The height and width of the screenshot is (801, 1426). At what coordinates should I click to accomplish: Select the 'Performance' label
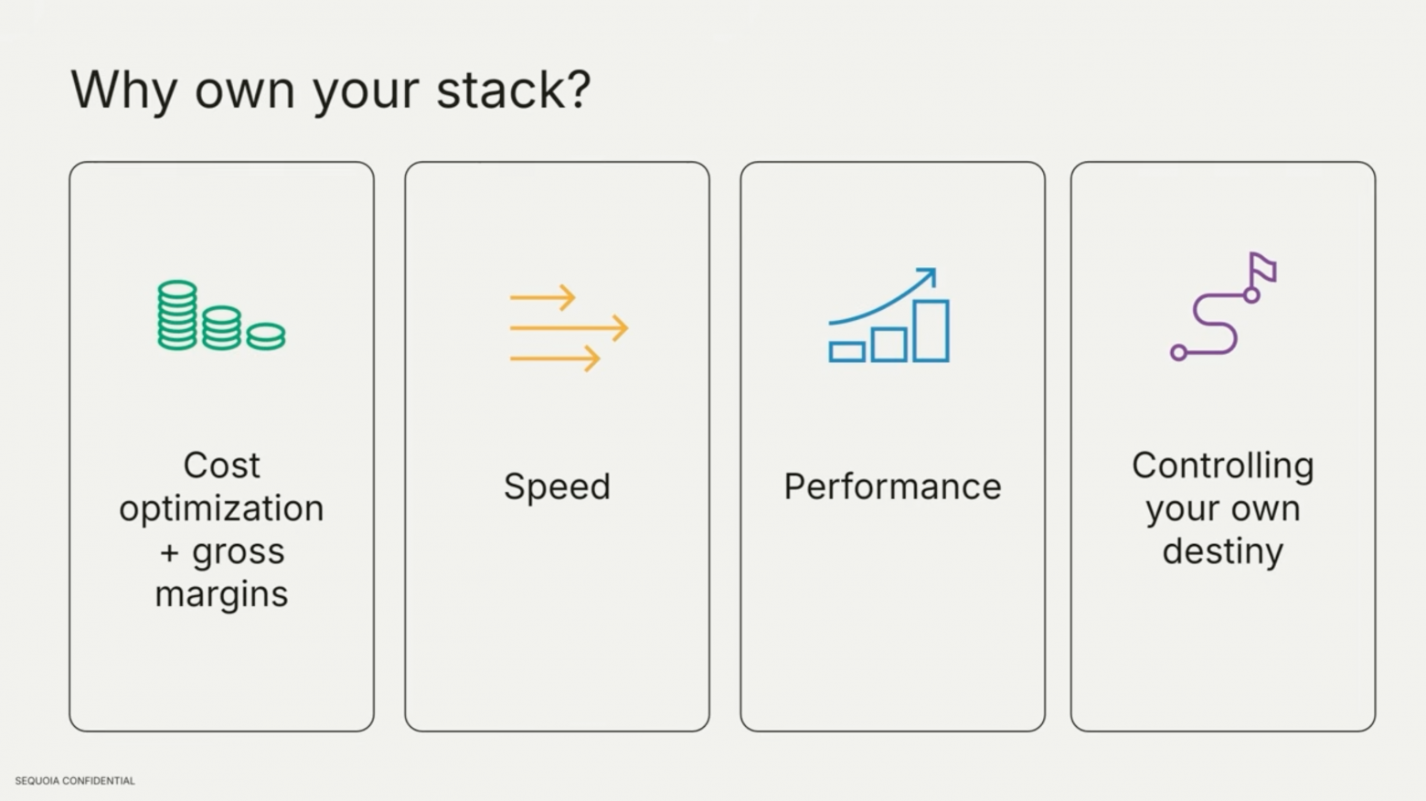(x=892, y=486)
